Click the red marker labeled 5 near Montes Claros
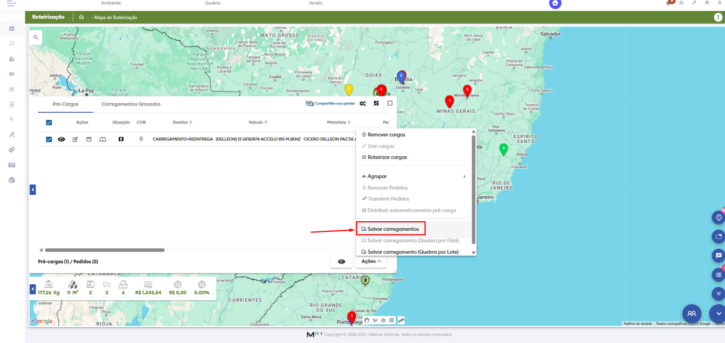The height and width of the screenshot is (343, 725). click(x=467, y=90)
